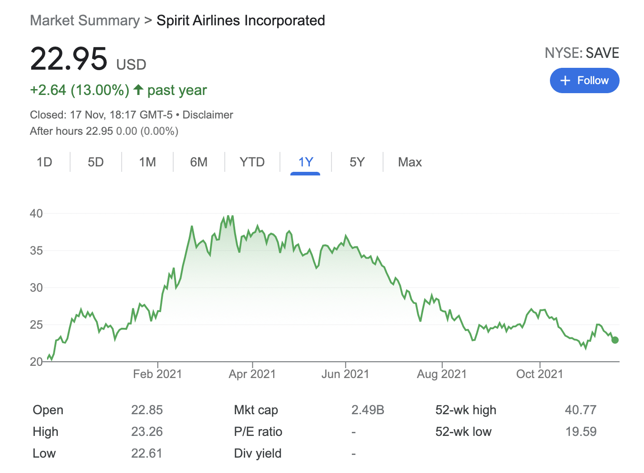The width and height of the screenshot is (644, 473).
Task: Click the Jun 2021 axis label
Action: pos(345,374)
